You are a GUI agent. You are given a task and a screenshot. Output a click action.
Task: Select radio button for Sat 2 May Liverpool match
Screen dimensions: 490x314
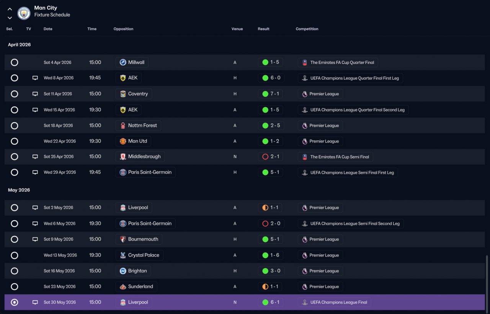pyautogui.click(x=15, y=208)
